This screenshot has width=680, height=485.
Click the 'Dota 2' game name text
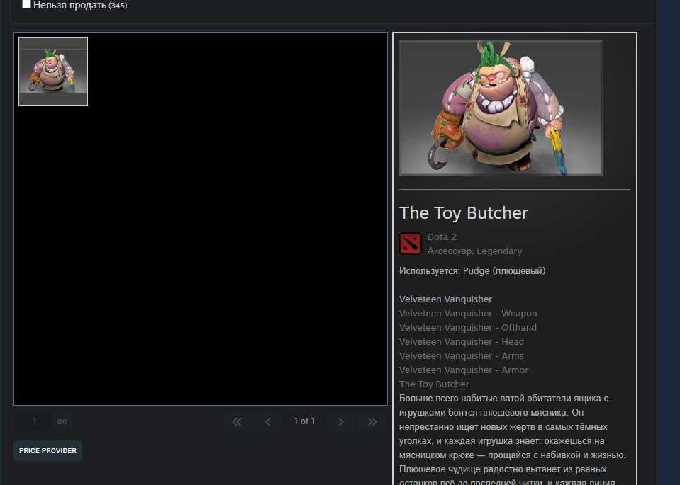coord(442,237)
